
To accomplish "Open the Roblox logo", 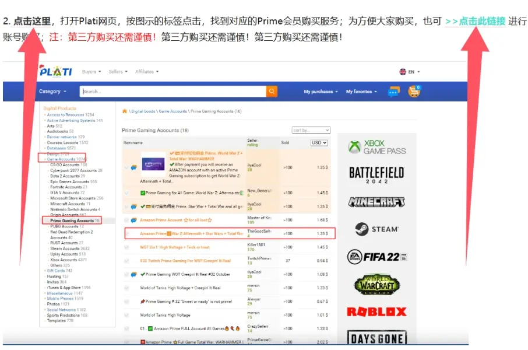I will click(x=376, y=312).
